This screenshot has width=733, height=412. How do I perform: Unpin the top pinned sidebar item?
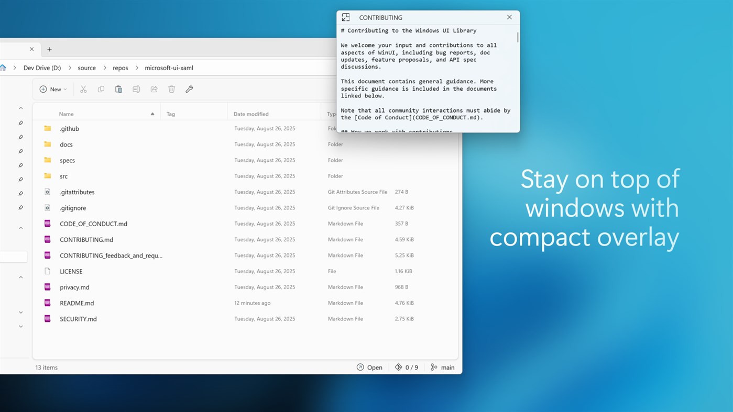click(x=20, y=123)
